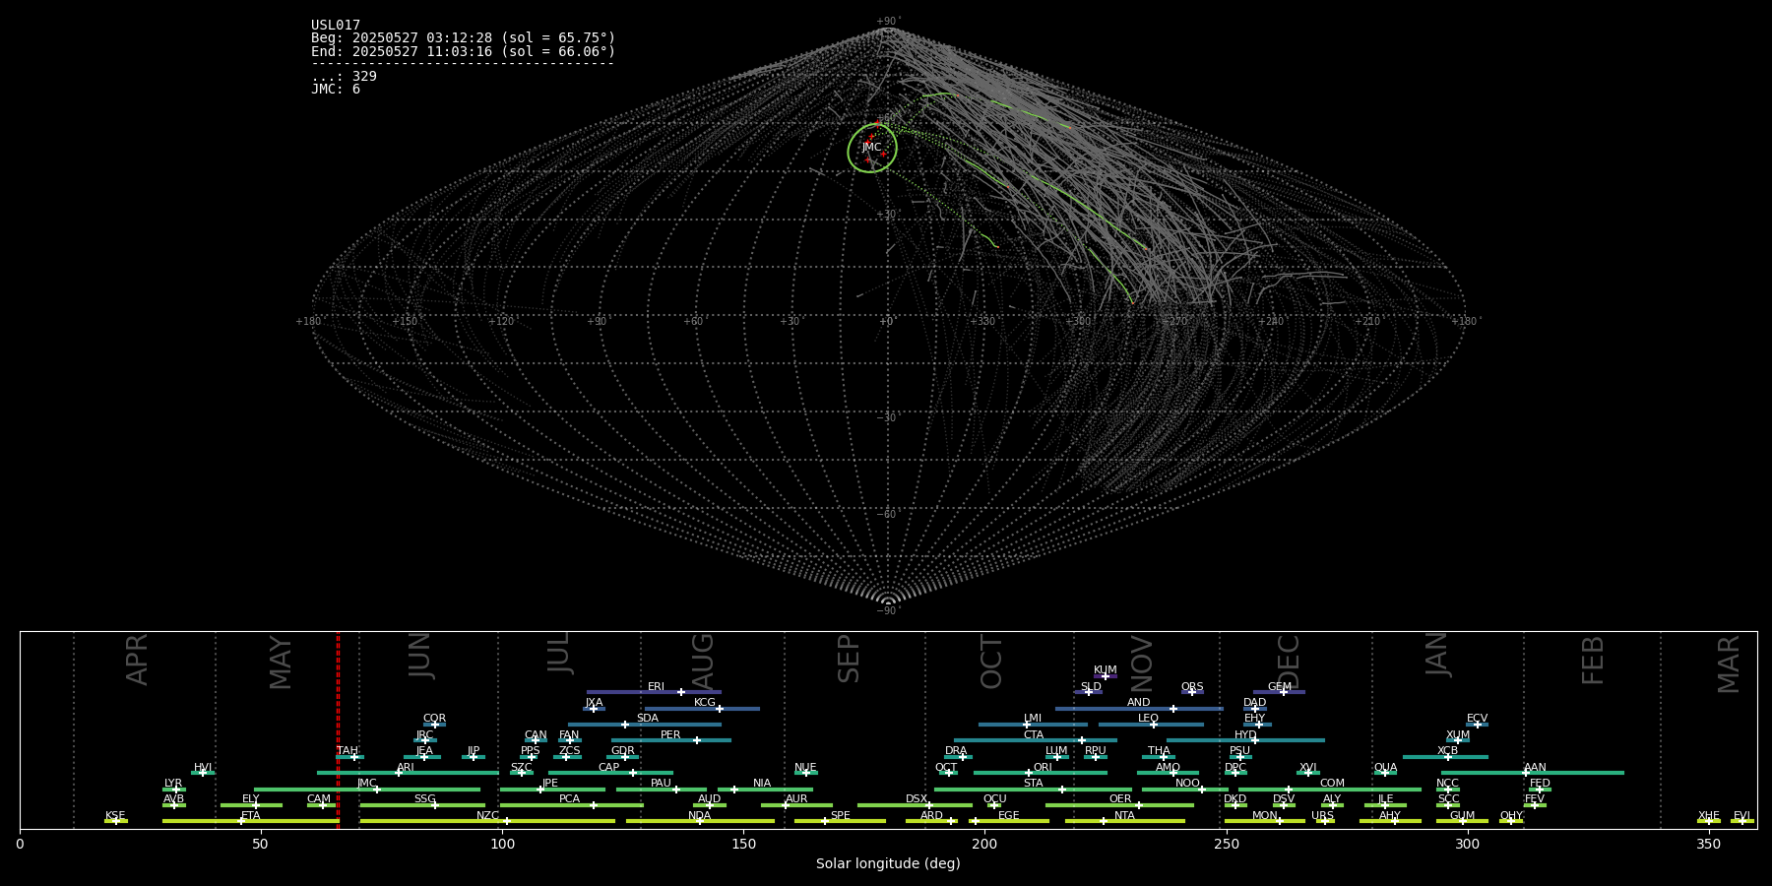This screenshot has width=1772, height=886.
Task: Click the STA shower label
Action: tap(1033, 784)
